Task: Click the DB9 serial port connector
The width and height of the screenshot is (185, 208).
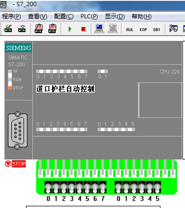Action: point(18,130)
